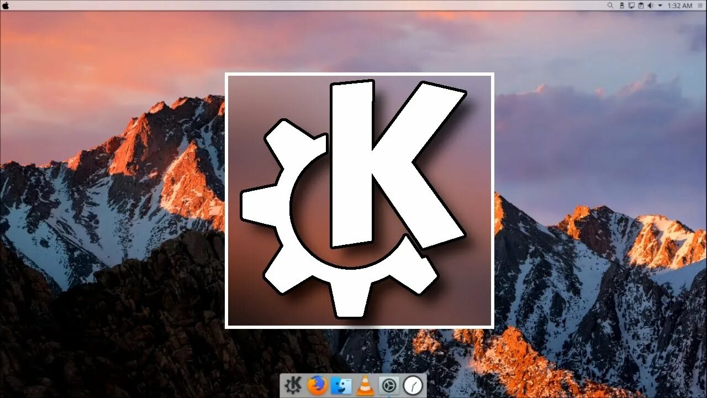Click the 1:32 AM clock
Screen dimensions: 707x398
[x=680, y=6]
